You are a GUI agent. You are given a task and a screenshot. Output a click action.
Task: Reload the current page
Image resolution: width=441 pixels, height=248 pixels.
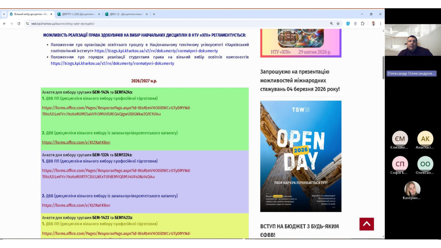pos(19,23)
